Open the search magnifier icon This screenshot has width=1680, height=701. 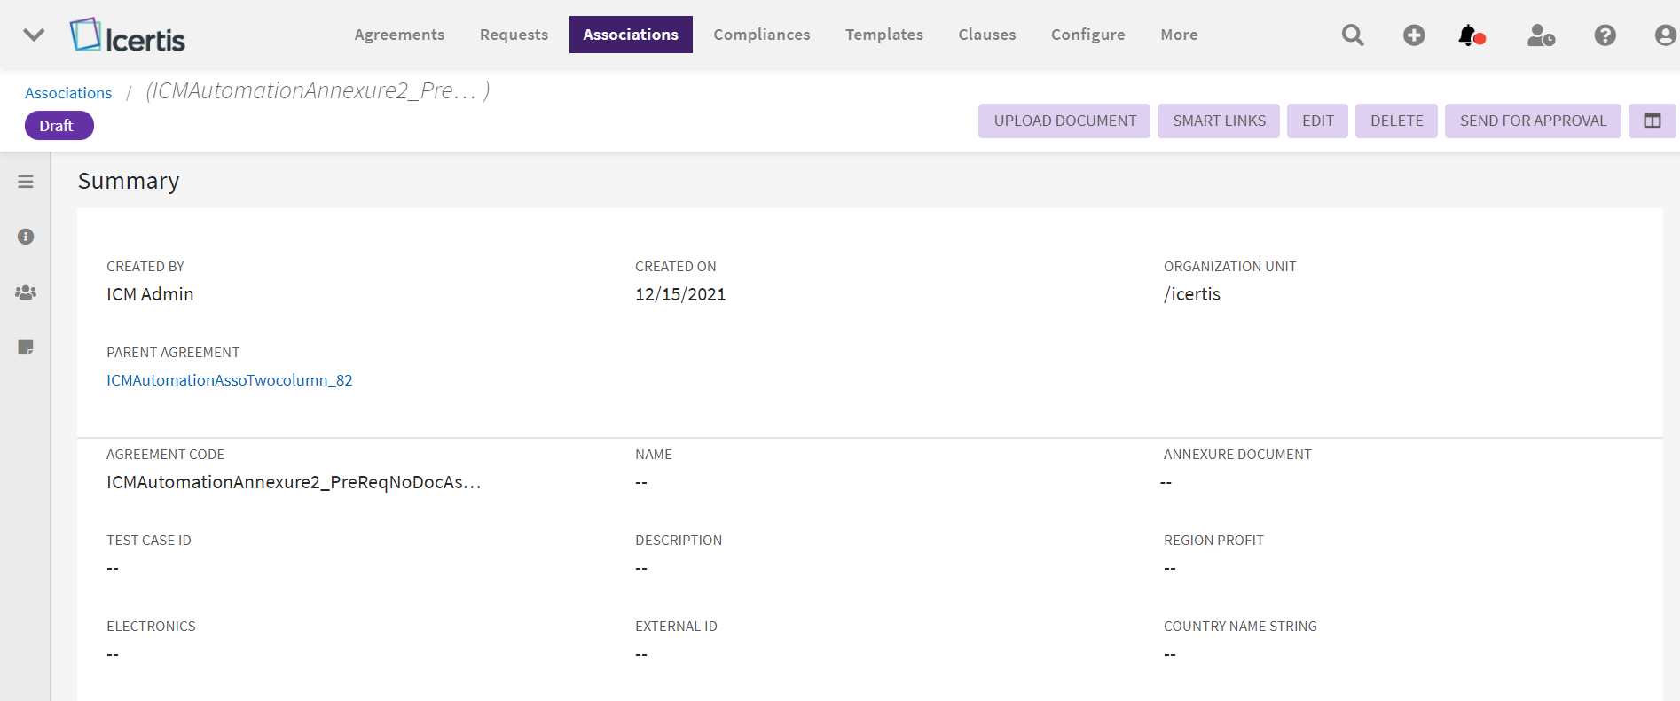click(1353, 35)
